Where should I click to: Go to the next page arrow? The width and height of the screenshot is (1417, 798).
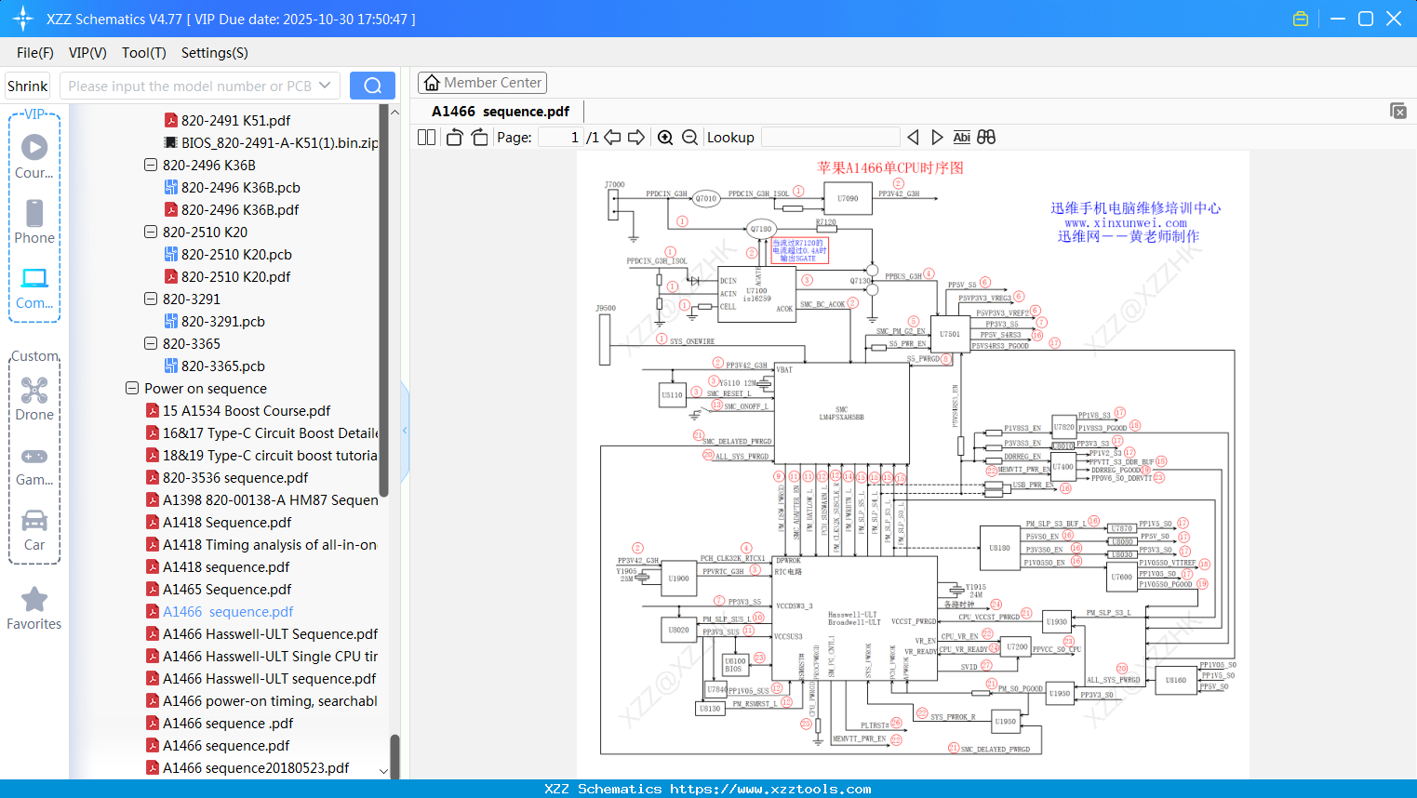[x=636, y=138]
